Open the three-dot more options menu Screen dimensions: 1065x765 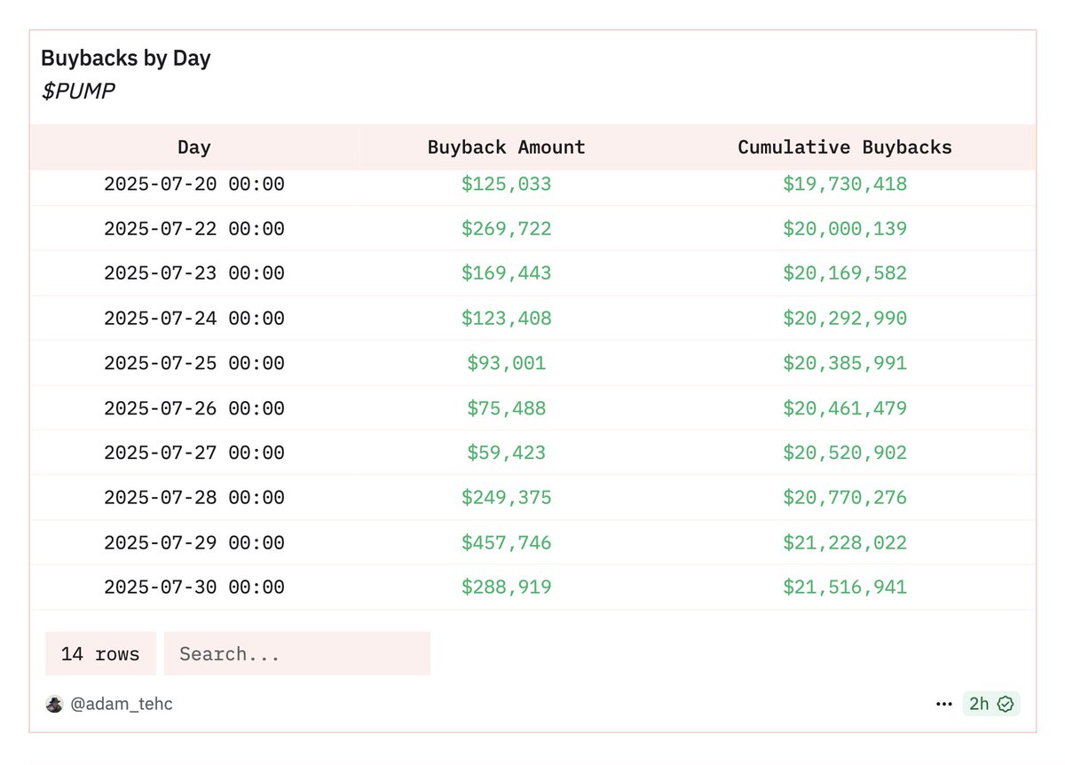pos(943,704)
